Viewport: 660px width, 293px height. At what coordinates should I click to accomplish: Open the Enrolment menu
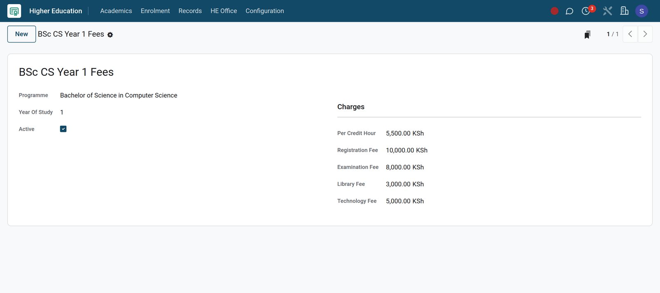[155, 11]
